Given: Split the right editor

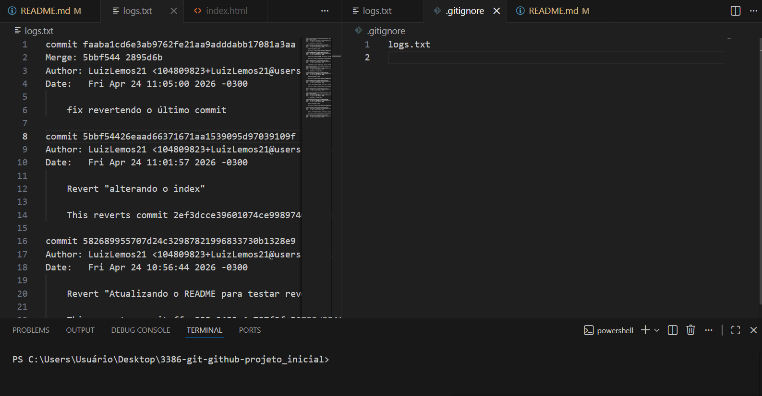Looking at the screenshot, I should 735,11.
